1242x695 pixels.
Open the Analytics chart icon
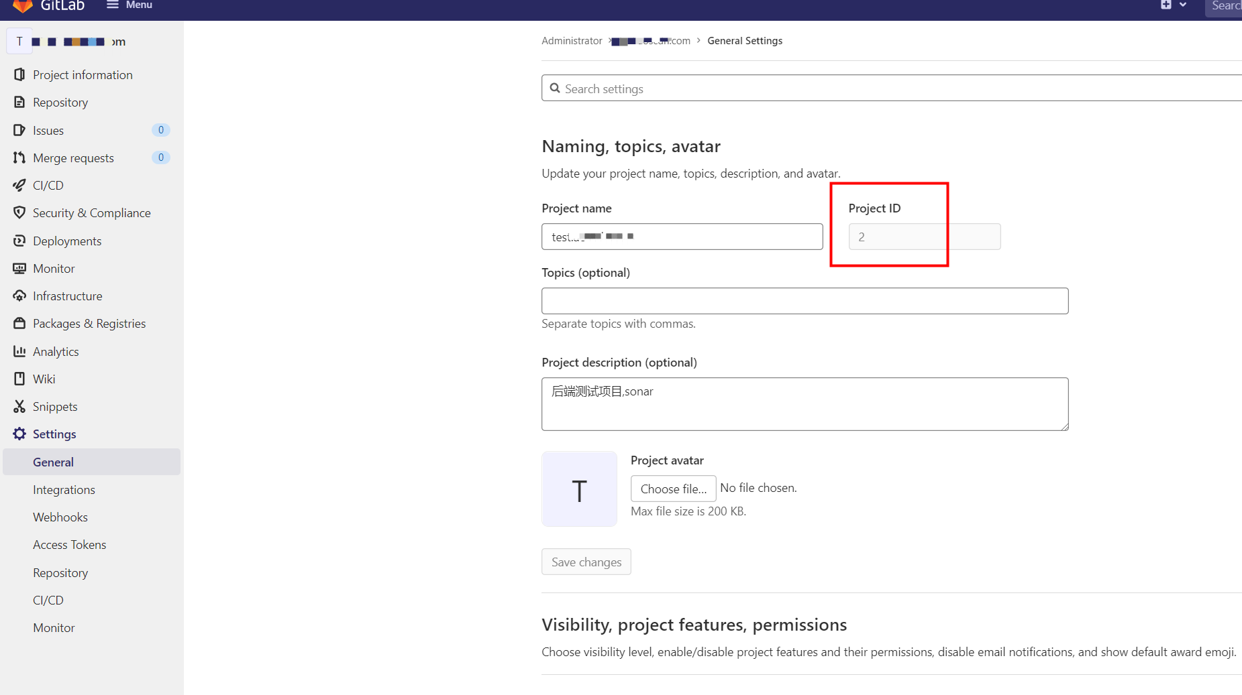tap(20, 351)
